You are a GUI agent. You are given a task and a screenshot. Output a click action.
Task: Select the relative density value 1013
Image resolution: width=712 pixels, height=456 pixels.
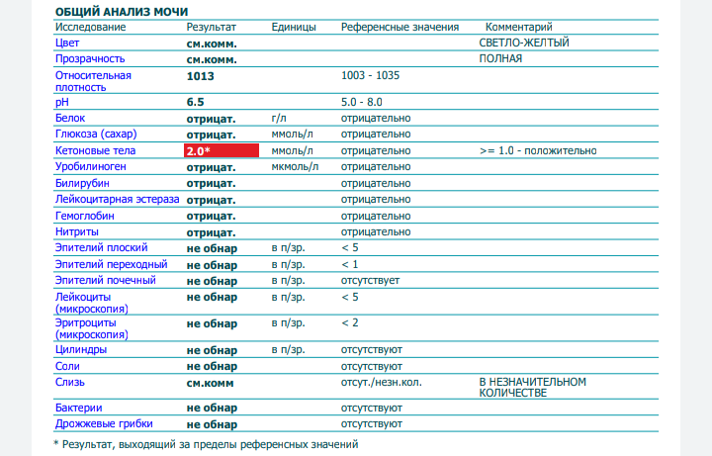[201, 75]
